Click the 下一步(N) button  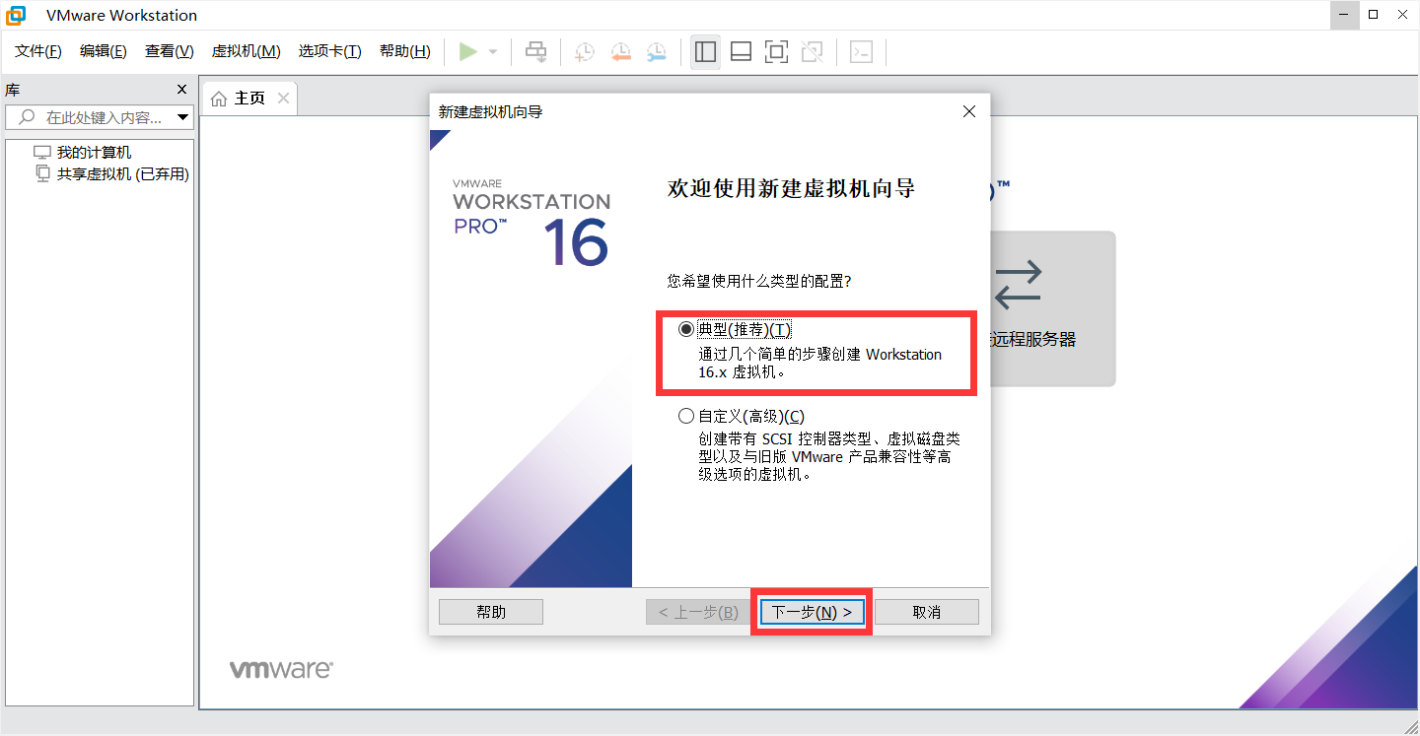tap(811, 611)
